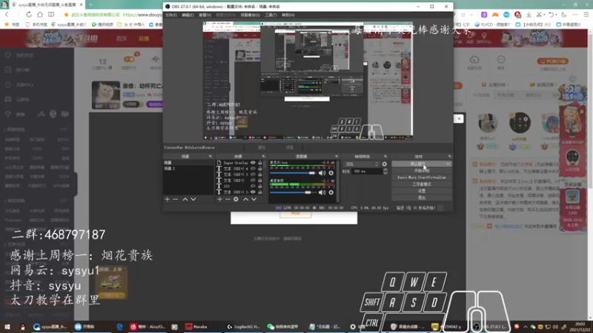This screenshot has height=333, width=593.
Task: Open OBS 工具(T) menu
Action: pos(271,15)
